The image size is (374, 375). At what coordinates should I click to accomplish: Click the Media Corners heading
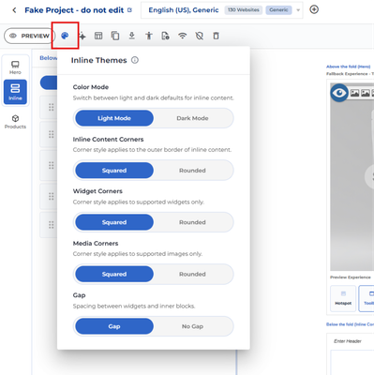pos(96,243)
